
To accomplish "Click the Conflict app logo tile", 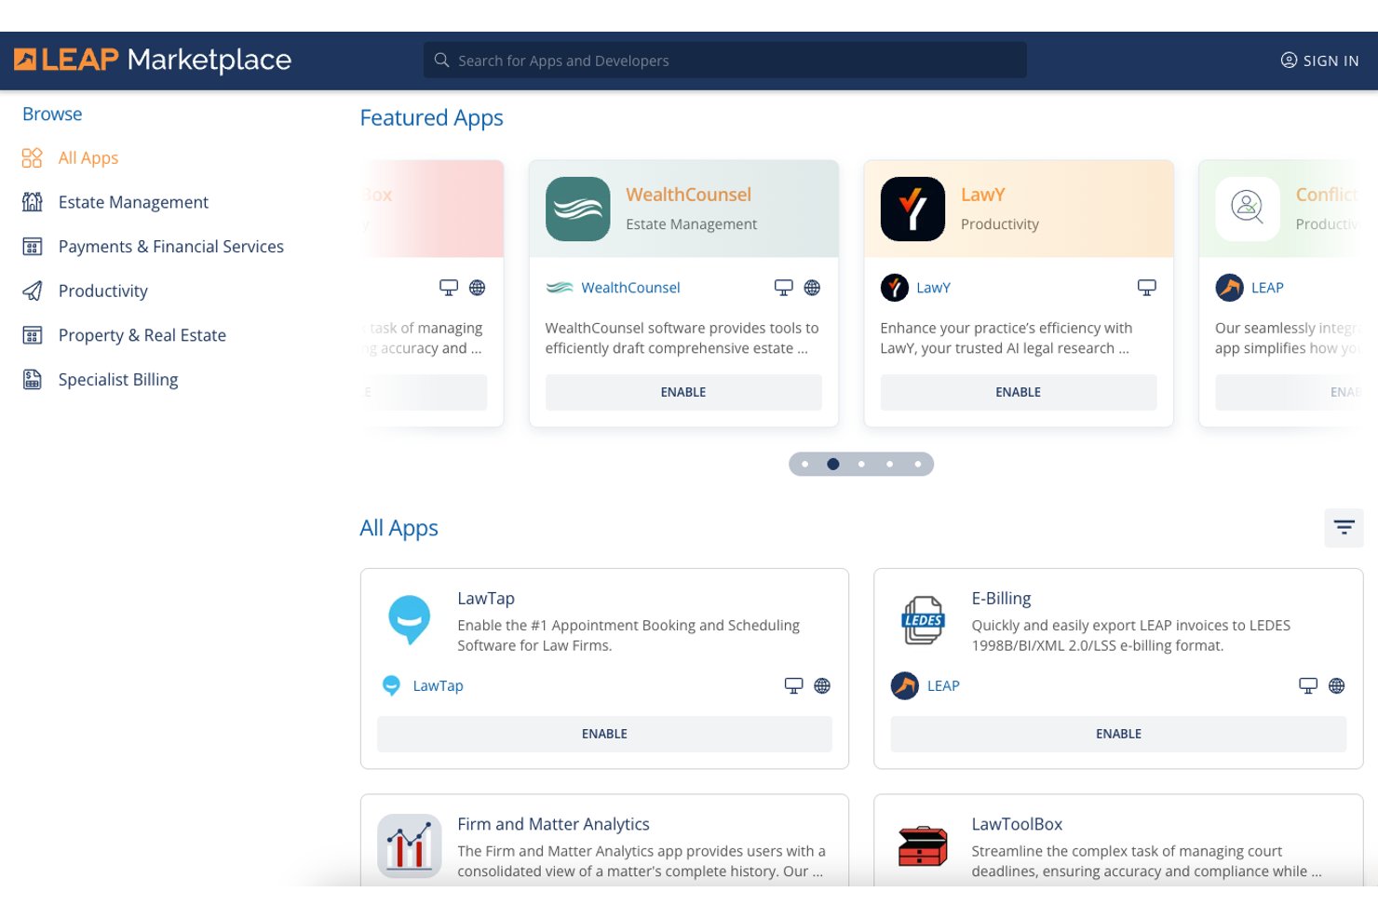I will (1248, 209).
